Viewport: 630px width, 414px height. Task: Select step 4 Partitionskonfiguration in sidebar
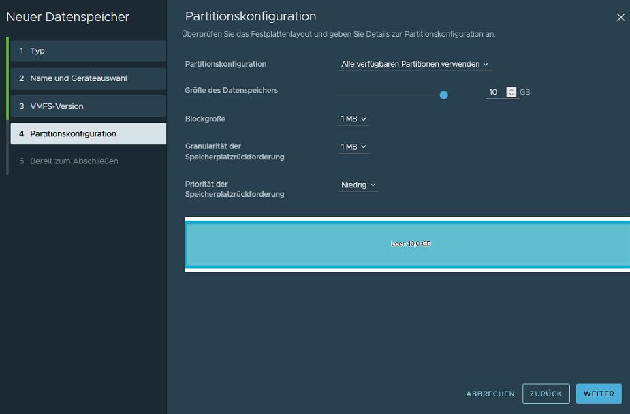click(88, 133)
